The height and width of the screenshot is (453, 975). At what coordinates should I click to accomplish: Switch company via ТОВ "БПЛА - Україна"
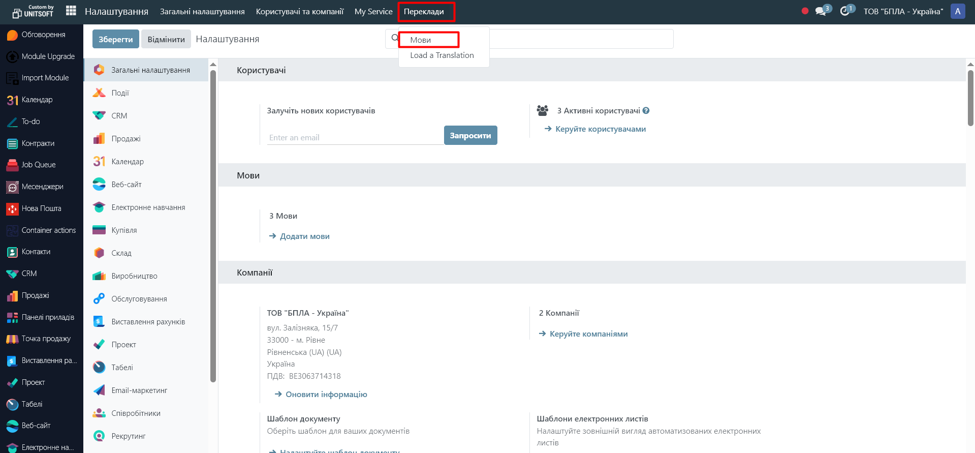[903, 12]
